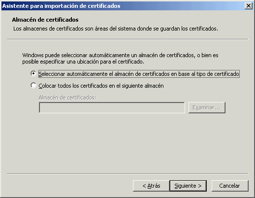Continue with the 'Siguiente >' button
The image size is (255, 198).
coord(188,186)
